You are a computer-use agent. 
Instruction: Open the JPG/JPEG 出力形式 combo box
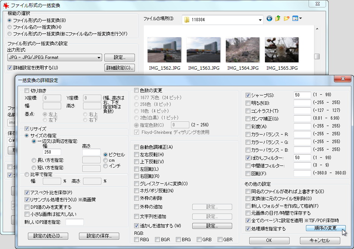[98, 57]
